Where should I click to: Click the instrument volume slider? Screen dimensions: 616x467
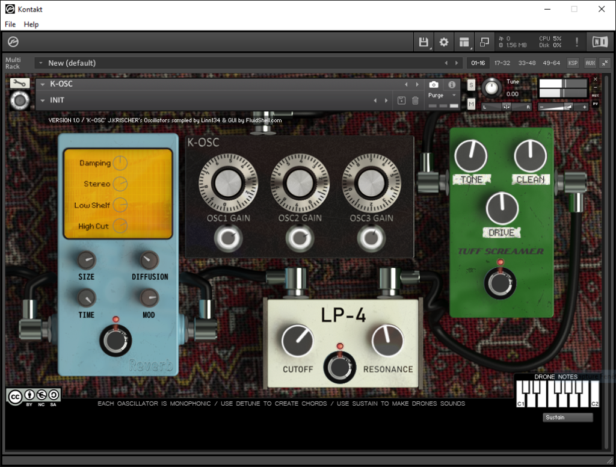click(x=562, y=107)
